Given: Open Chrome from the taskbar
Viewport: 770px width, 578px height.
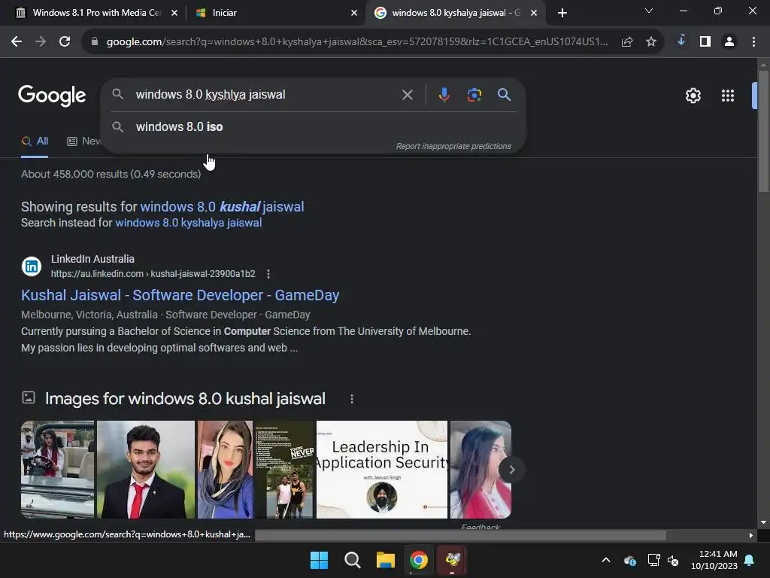Looking at the screenshot, I should tap(418, 560).
